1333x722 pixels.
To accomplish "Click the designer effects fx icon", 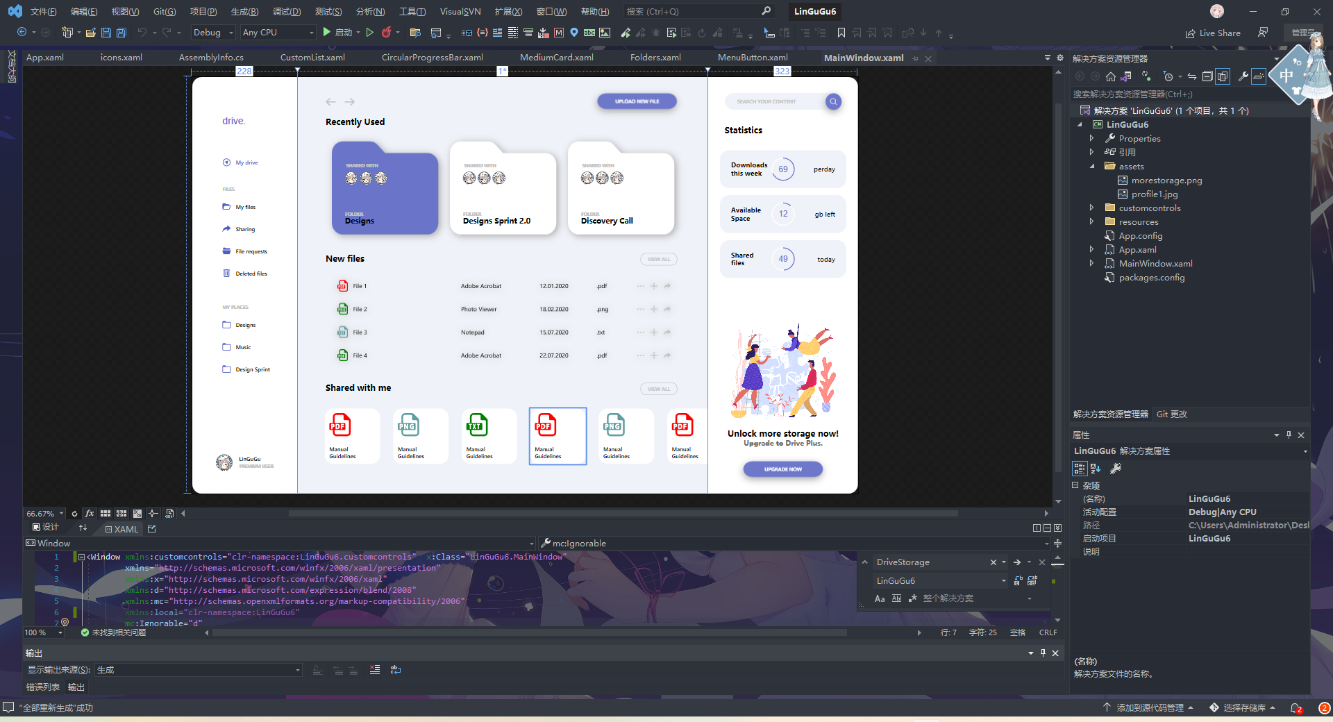I will click(x=89, y=514).
